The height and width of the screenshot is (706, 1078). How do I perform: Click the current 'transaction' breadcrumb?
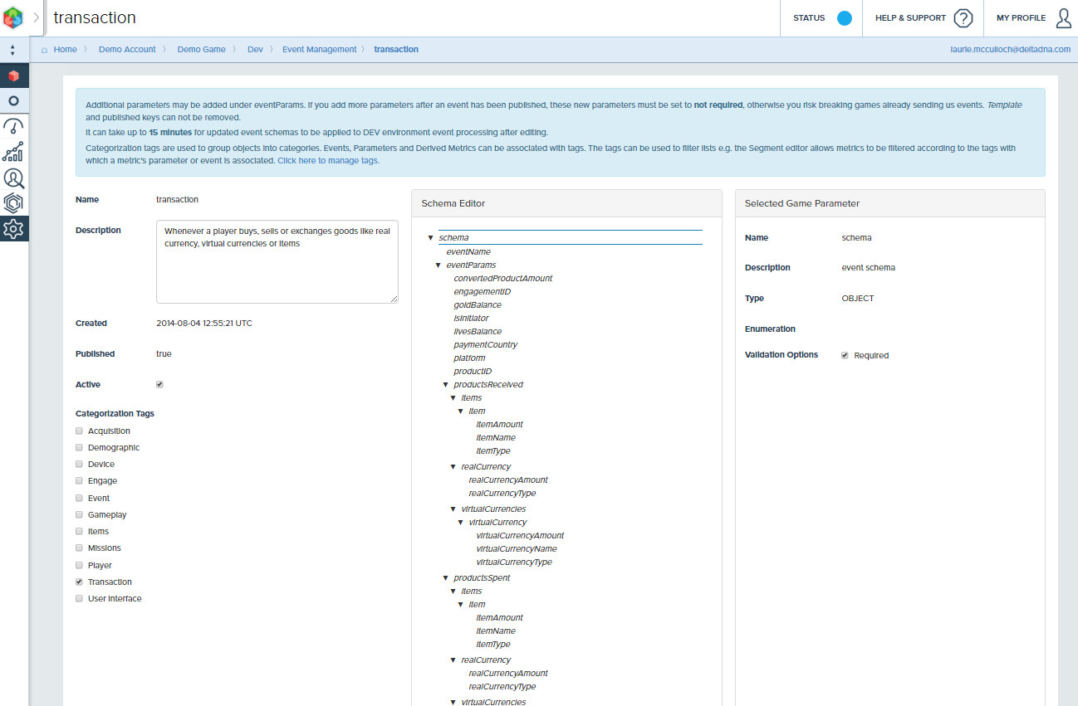coord(396,50)
